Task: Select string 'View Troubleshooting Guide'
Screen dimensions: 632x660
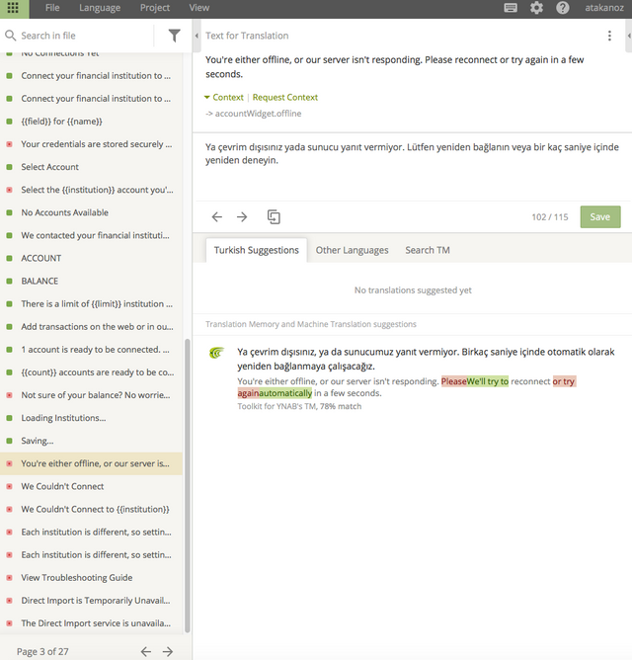Action: click(91, 577)
